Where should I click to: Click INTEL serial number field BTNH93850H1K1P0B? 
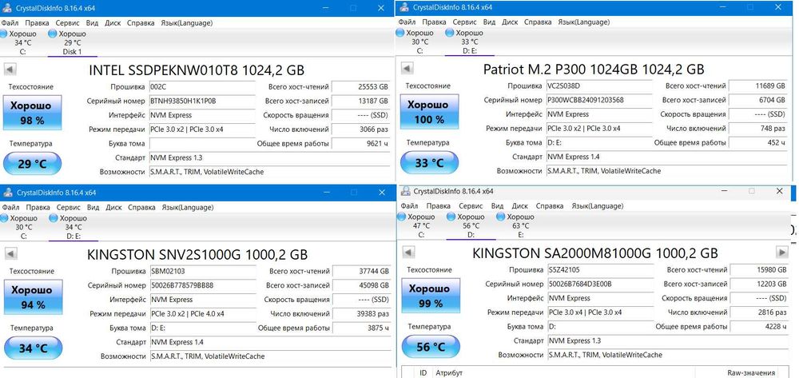tap(202, 101)
